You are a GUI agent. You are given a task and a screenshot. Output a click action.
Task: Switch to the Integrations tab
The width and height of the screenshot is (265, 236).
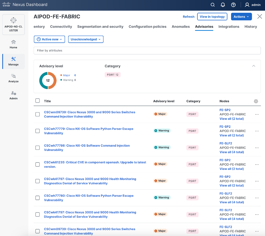click(x=229, y=27)
